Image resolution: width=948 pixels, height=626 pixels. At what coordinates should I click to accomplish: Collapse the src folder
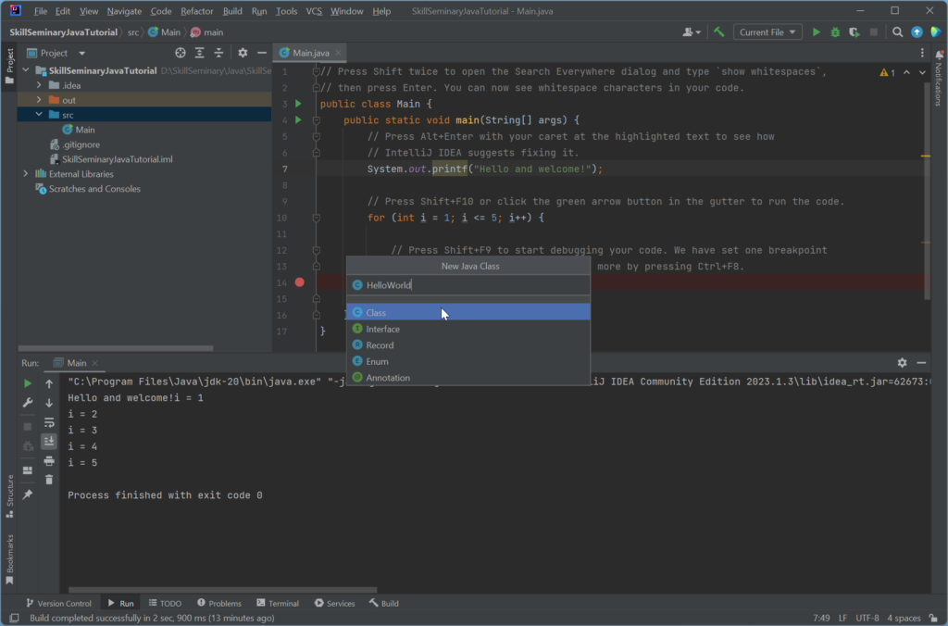click(x=39, y=114)
